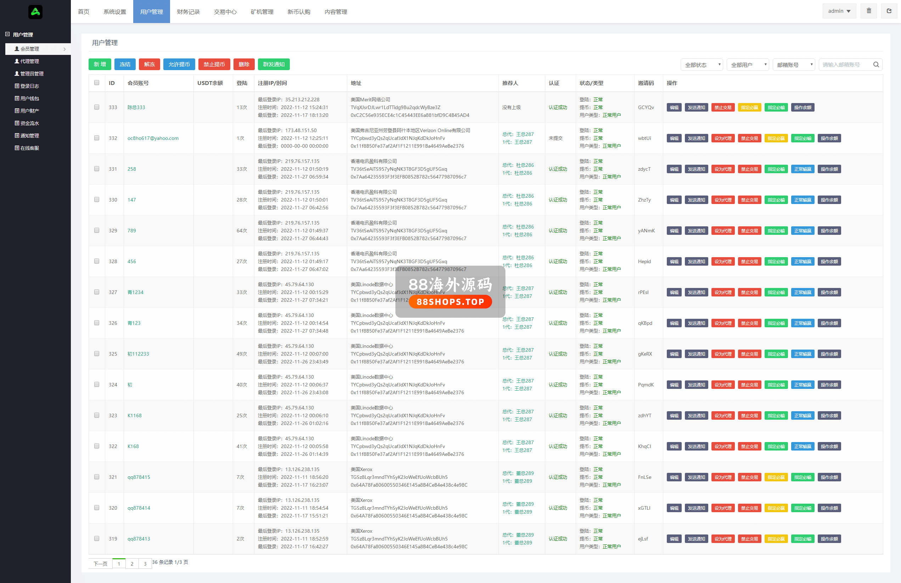Expand the admin account dropdown
This screenshot has width=901, height=583.
point(839,11)
